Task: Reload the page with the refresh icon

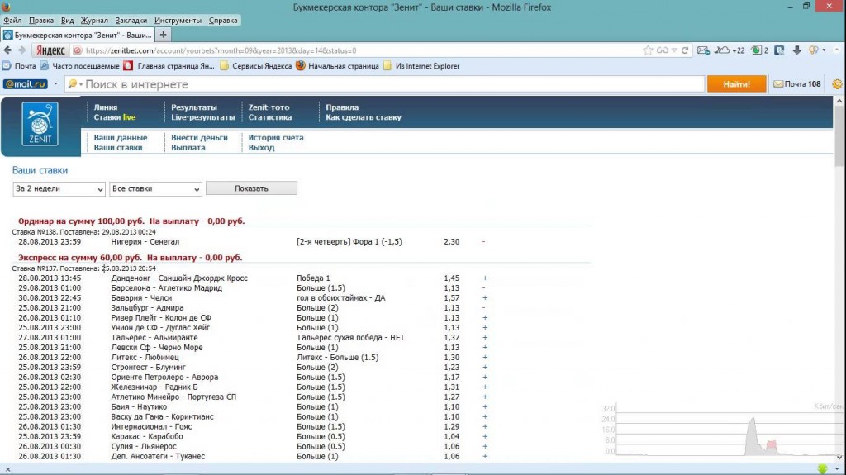Action: pyautogui.click(x=685, y=50)
